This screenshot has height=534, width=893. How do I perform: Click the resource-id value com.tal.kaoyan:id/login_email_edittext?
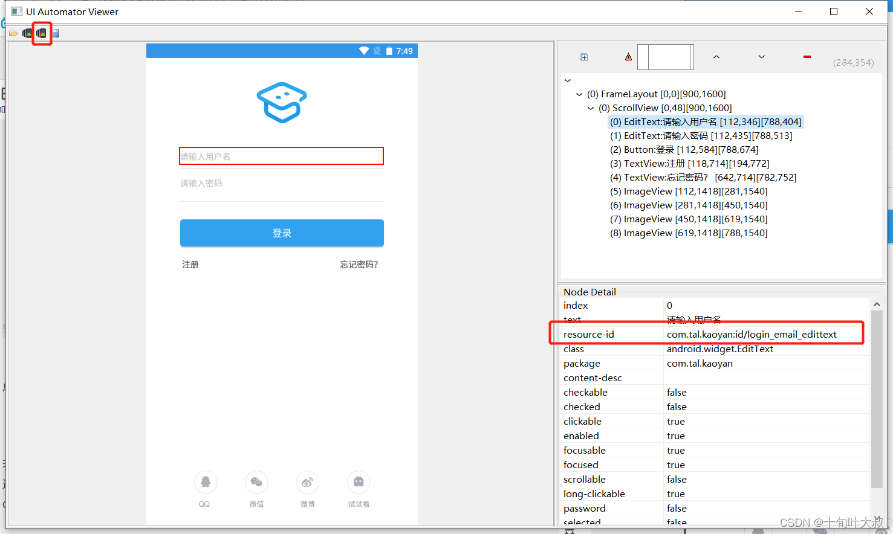pos(752,335)
